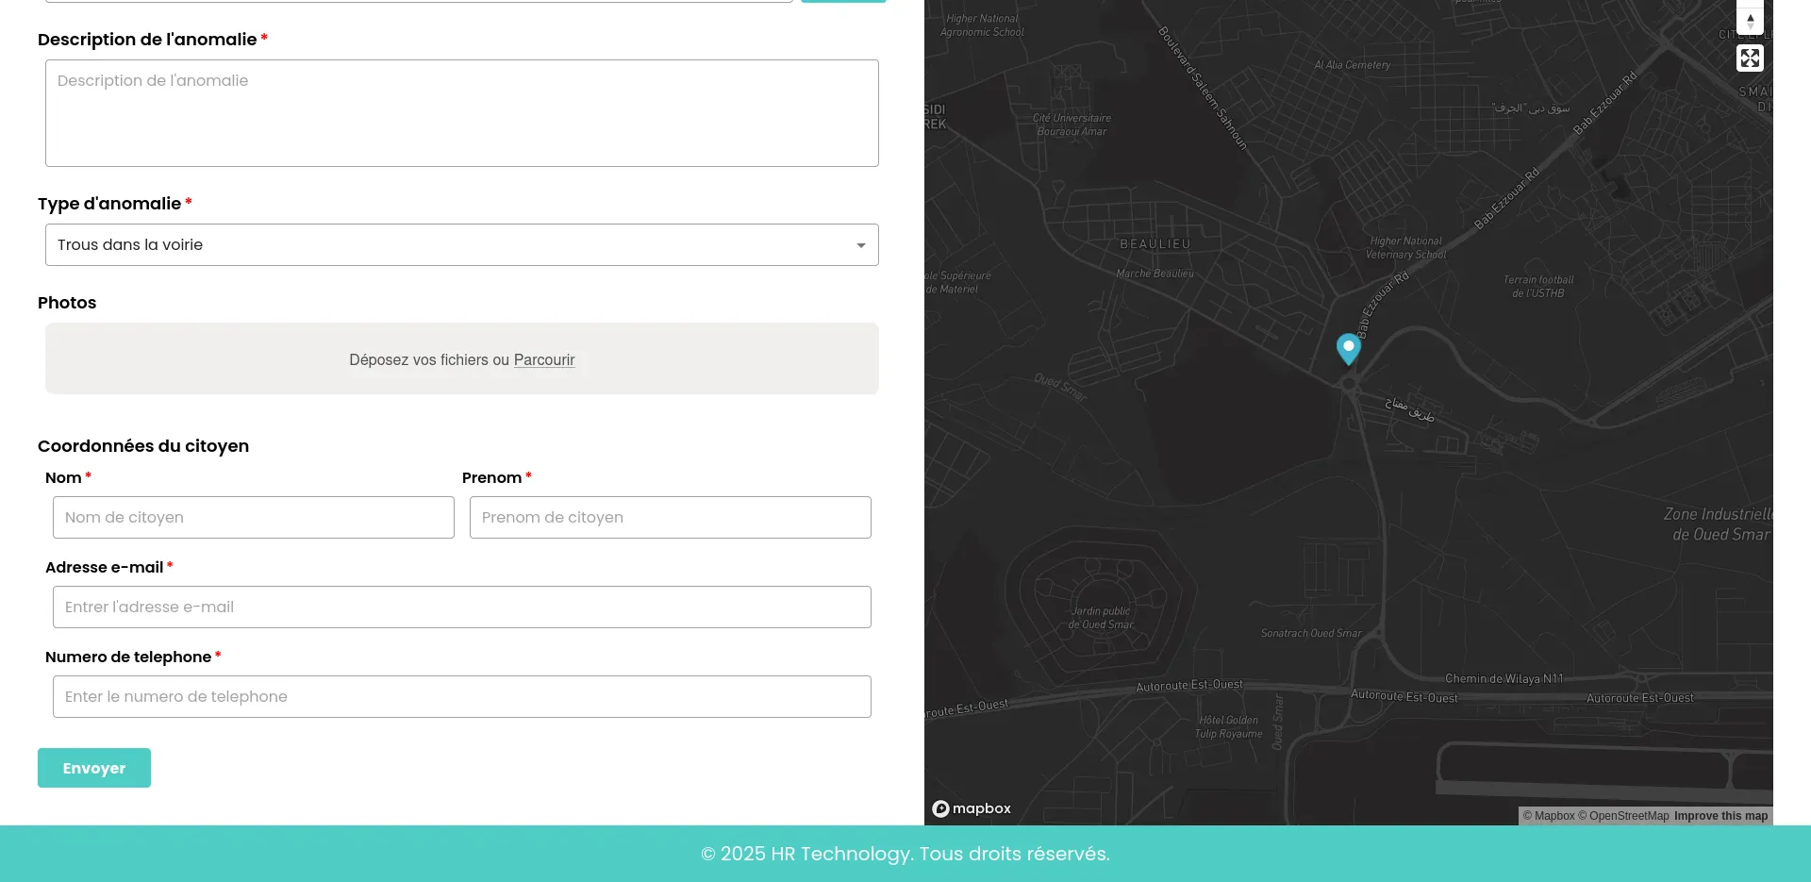This screenshot has width=1811, height=882.
Task: Click 'Al Alia Cemetery' map label
Action: tap(1353, 65)
